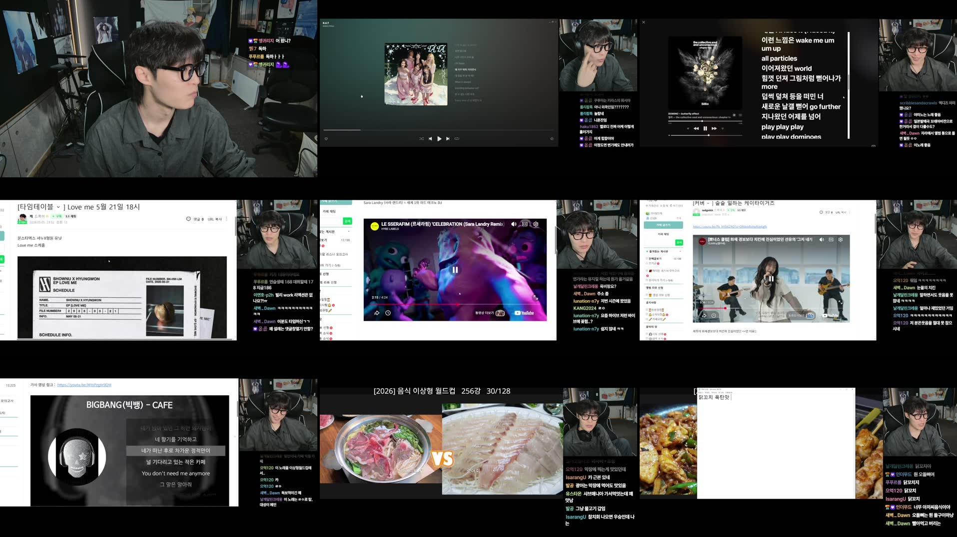Open the youtu.be link in the 커버 post
Screen dimensions: 957x537
coord(730,227)
